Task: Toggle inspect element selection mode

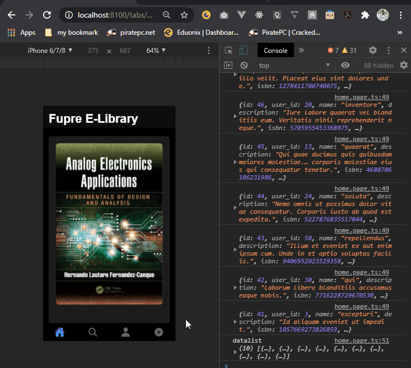Action: 228,51
